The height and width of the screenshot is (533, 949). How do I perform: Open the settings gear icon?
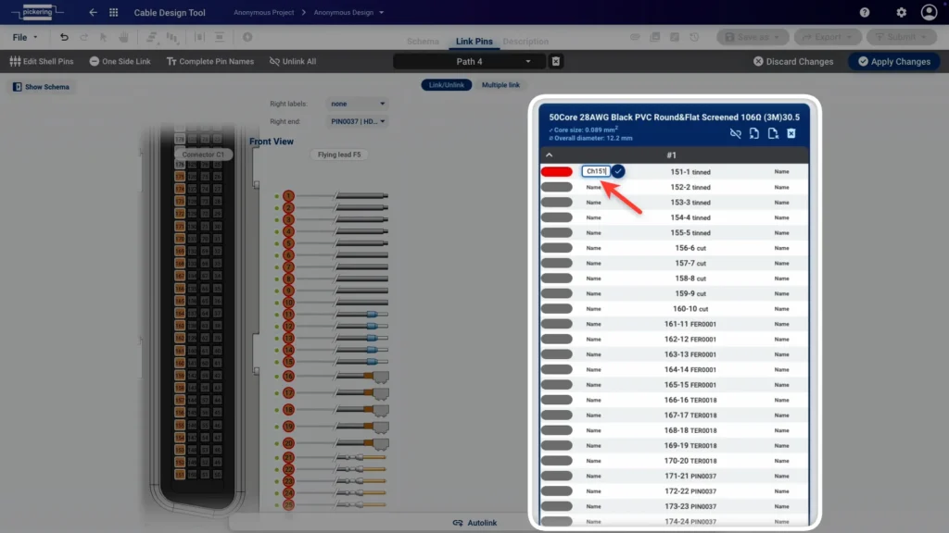[901, 12]
